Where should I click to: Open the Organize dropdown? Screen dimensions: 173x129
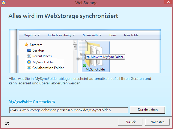coord(31,35)
